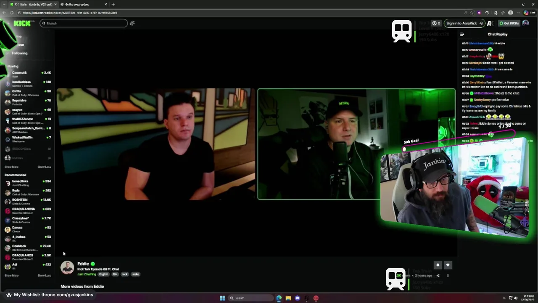The width and height of the screenshot is (538, 303).
Task: Reload the page with refresh button
Action: tap(12, 13)
